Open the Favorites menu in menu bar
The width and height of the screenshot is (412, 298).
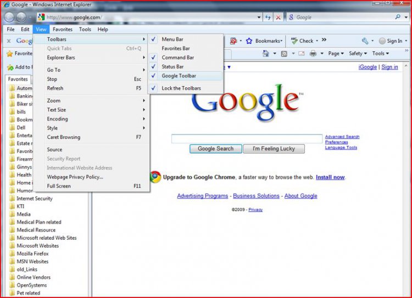63,30
